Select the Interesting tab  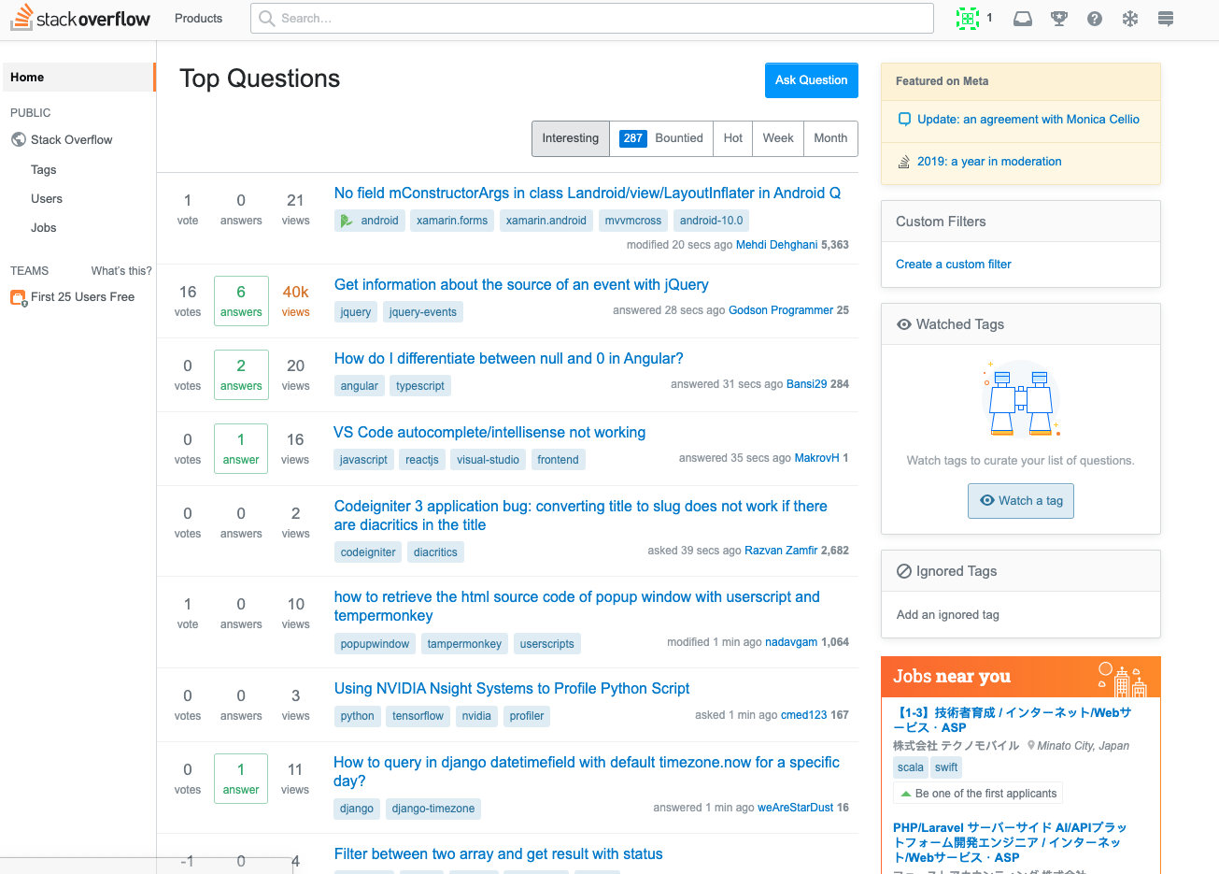pyautogui.click(x=570, y=138)
